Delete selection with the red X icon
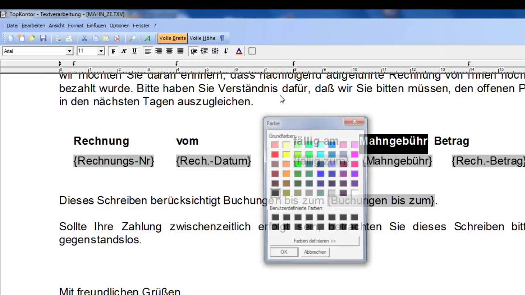Screen dimensions: 525x295 [x=117, y=38]
